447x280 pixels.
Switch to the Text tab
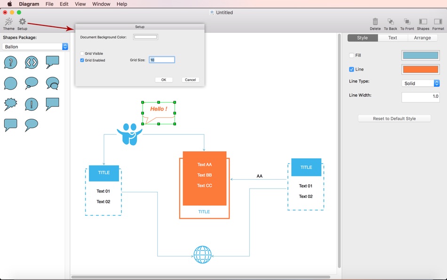tap(392, 38)
